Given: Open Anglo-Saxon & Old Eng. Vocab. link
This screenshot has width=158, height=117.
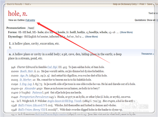Looking at the screenshot, I should pos(64,101).
